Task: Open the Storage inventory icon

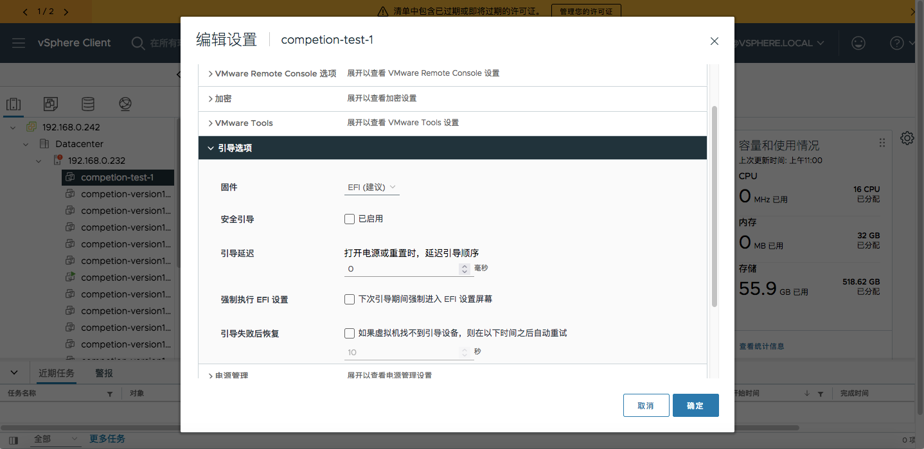Action: coord(88,104)
